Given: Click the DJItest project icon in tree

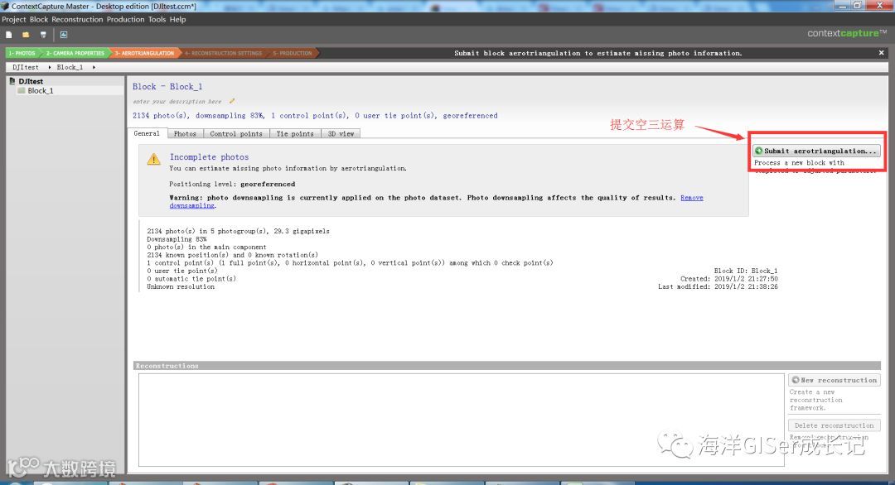Looking at the screenshot, I should tap(12, 81).
